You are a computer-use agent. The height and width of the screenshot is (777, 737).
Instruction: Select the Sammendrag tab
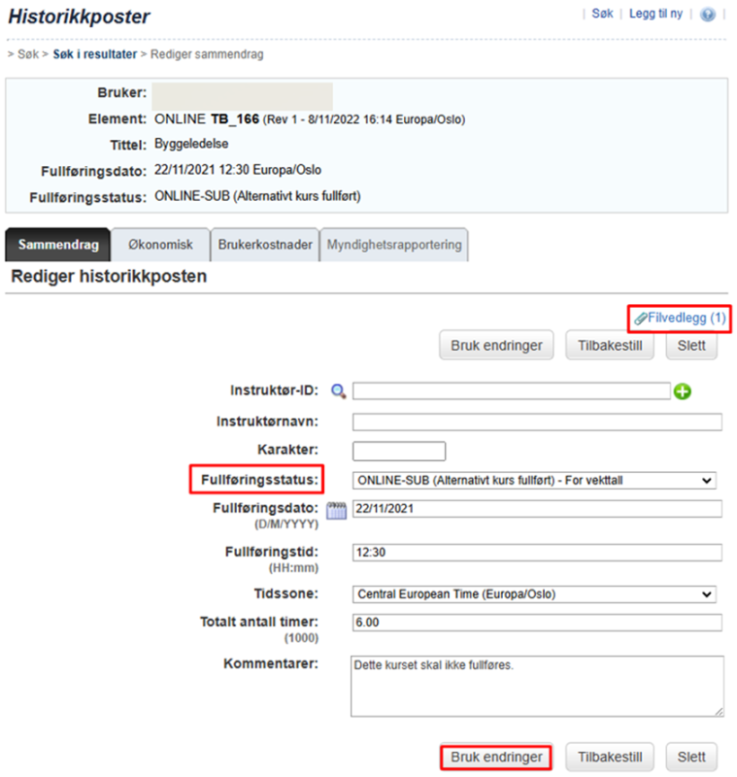pyautogui.click(x=58, y=245)
